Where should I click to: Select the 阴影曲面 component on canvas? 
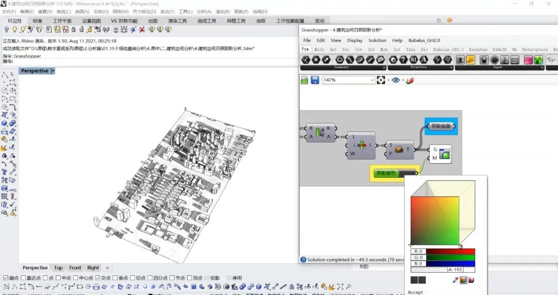coord(441,126)
